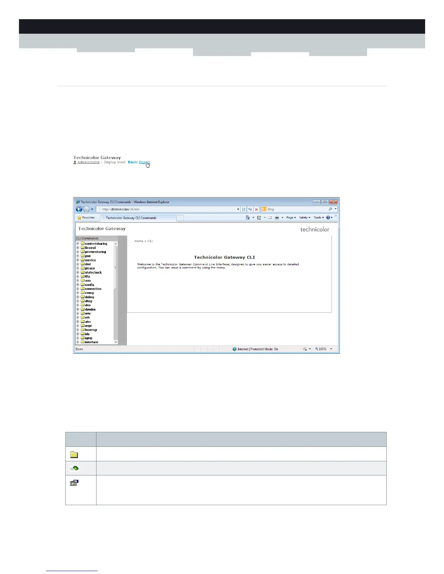The width and height of the screenshot is (444, 574).
Task: Select the dns command group
Action: (88, 305)
